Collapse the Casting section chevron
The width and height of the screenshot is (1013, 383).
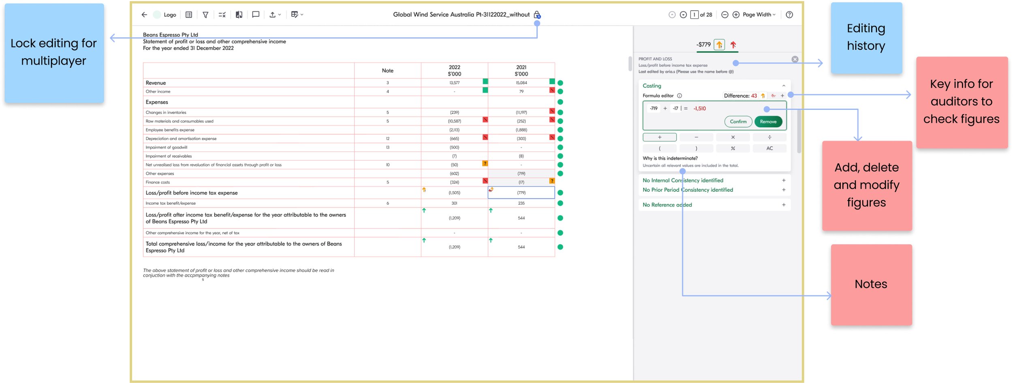pos(784,86)
